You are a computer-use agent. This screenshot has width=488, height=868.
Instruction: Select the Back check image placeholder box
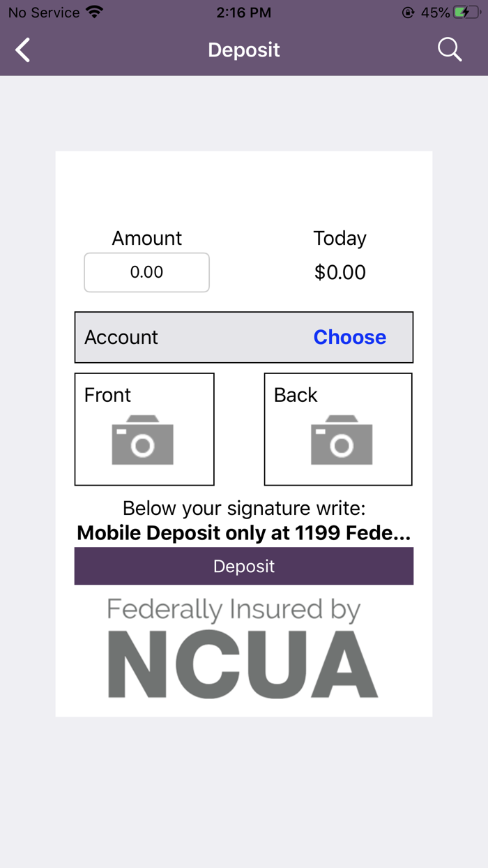pyautogui.click(x=338, y=428)
